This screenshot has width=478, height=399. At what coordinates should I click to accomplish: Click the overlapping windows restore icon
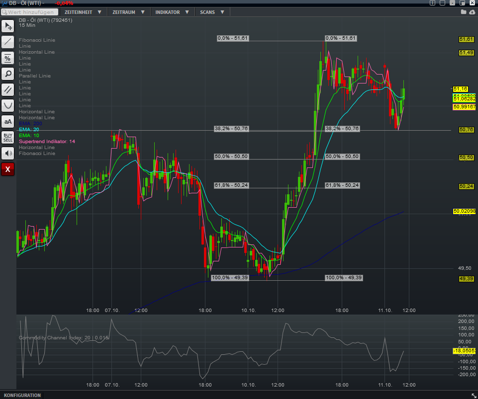pos(462,3)
